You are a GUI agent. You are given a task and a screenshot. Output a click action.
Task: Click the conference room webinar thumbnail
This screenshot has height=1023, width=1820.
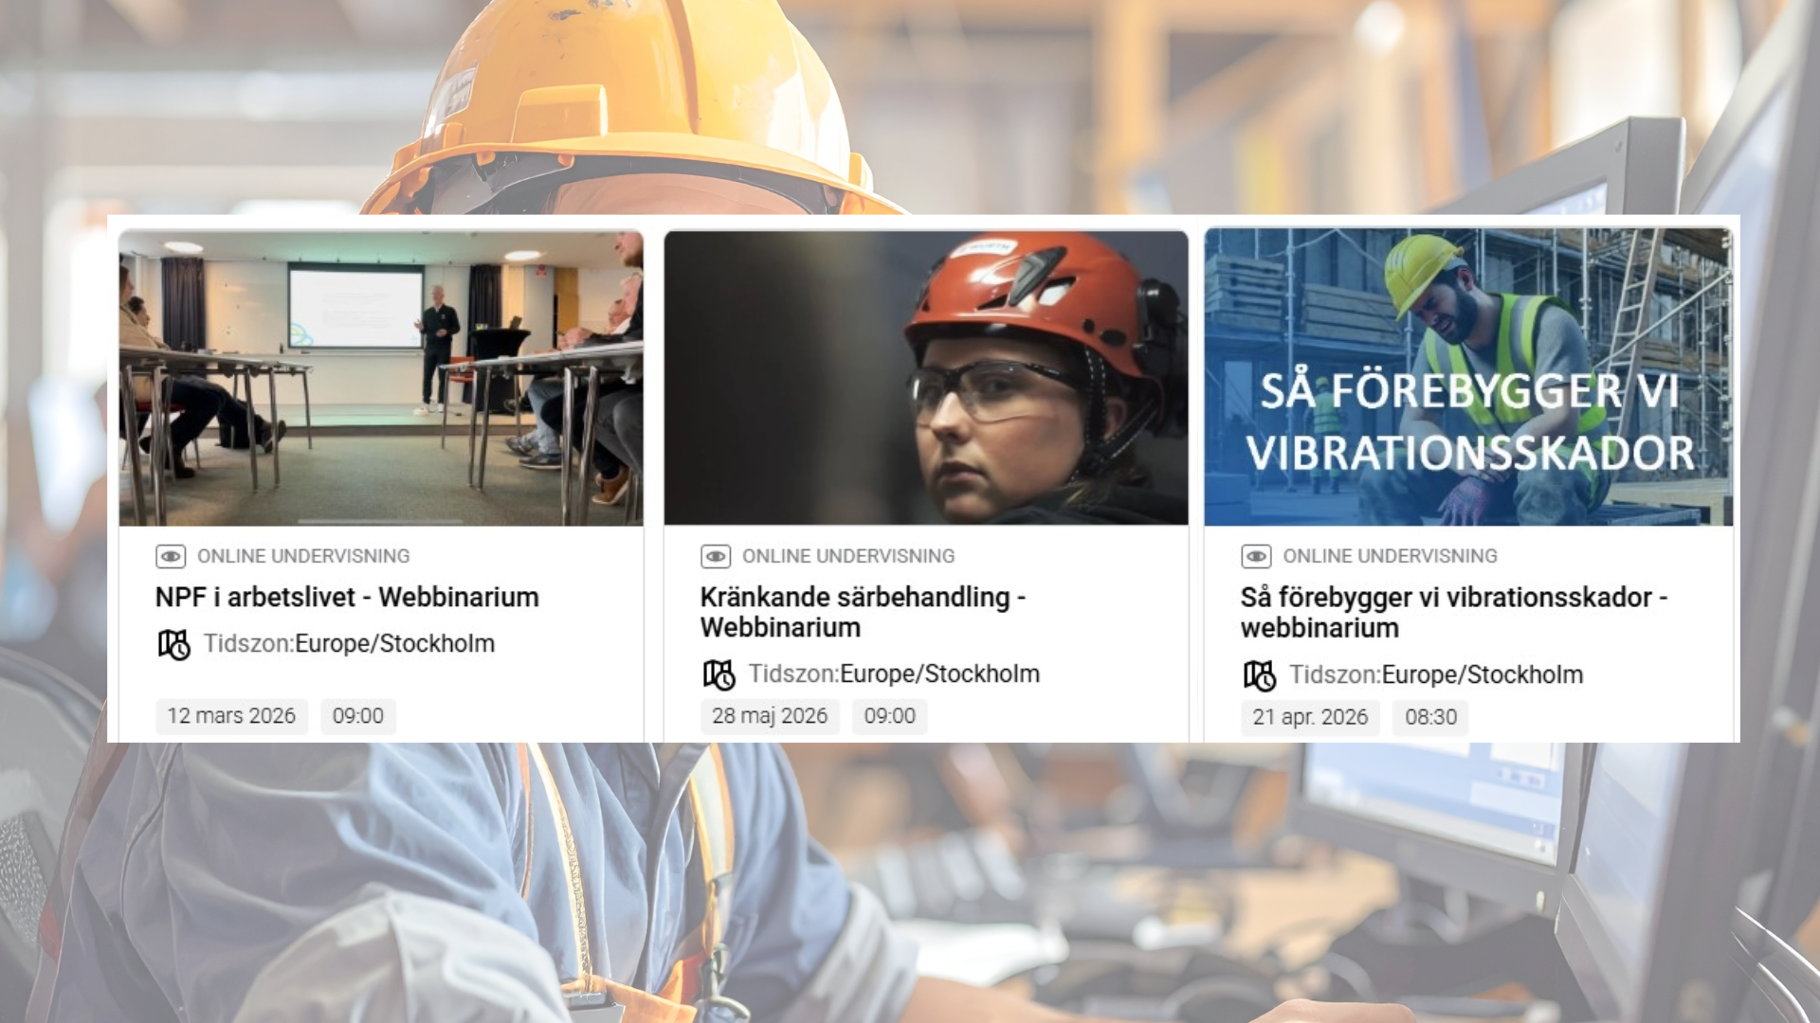tap(381, 378)
